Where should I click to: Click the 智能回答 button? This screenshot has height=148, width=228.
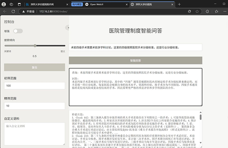pos(136,60)
